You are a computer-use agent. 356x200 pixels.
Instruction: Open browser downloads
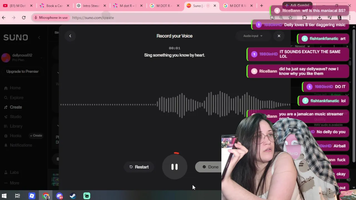coord(319,17)
